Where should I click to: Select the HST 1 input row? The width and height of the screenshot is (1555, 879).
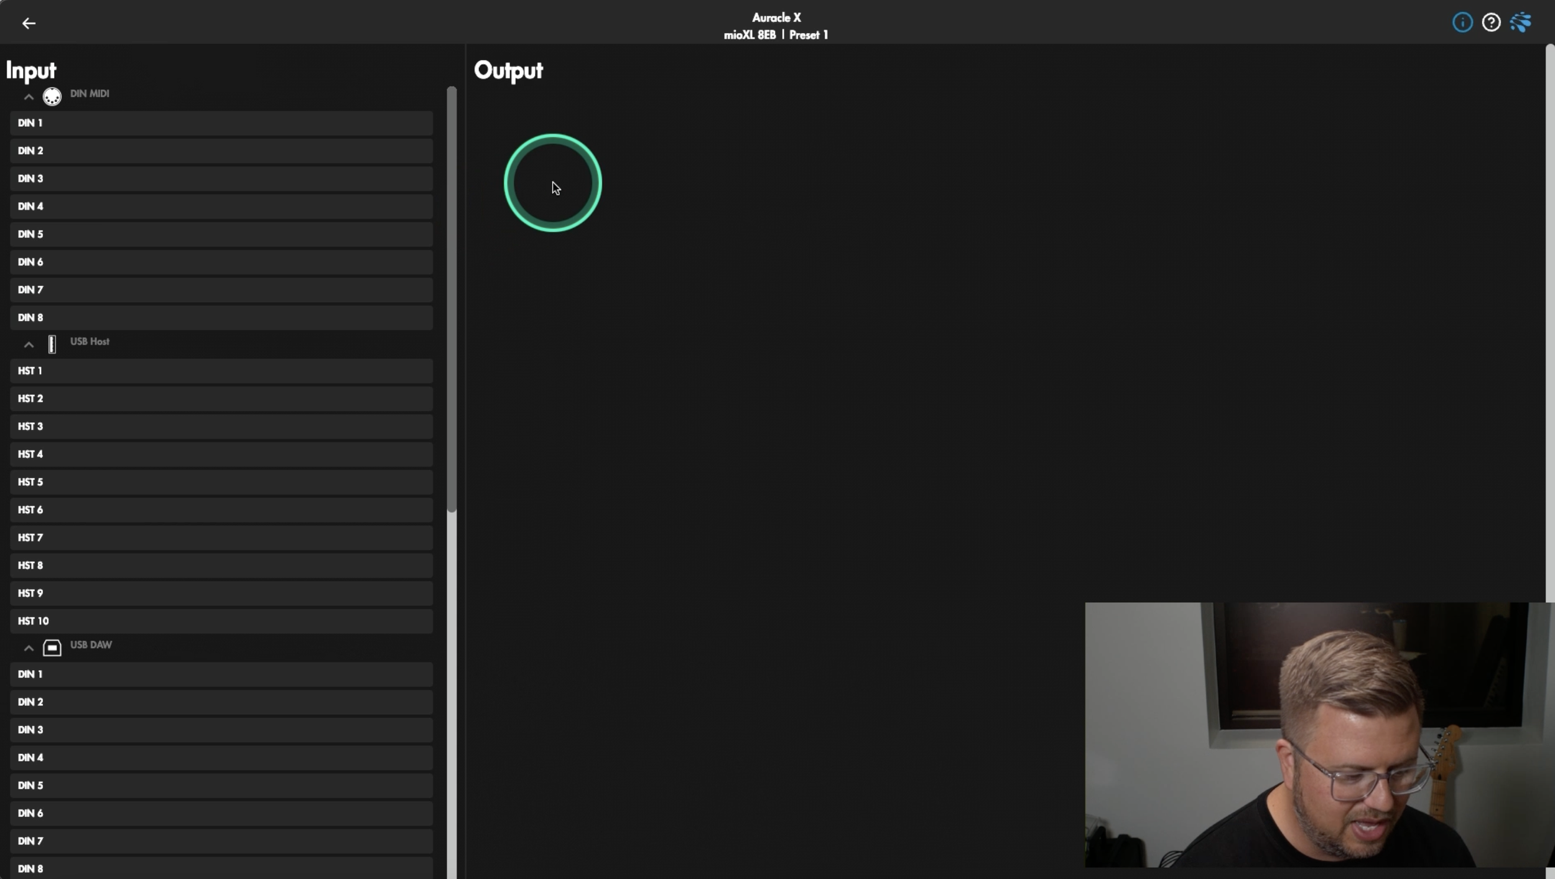[221, 371]
